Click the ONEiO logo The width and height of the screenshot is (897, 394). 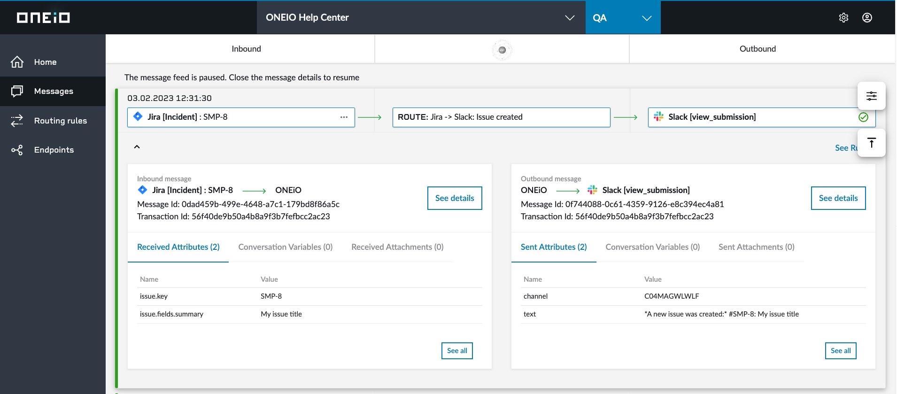pos(43,18)
